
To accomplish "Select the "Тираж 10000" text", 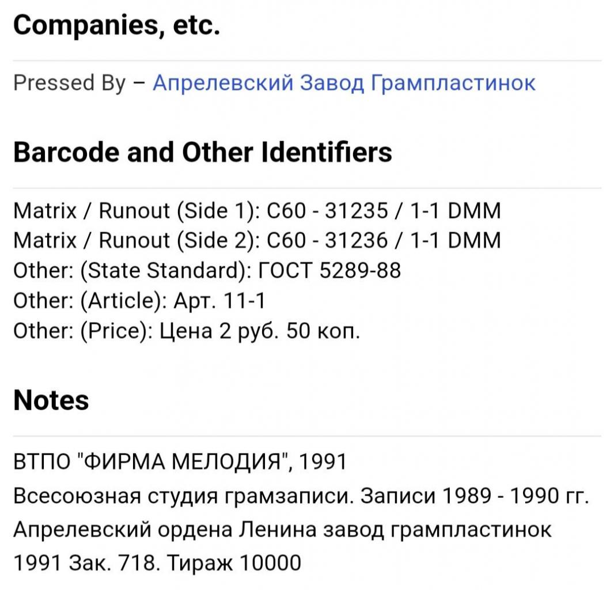I will pos(234,563).
